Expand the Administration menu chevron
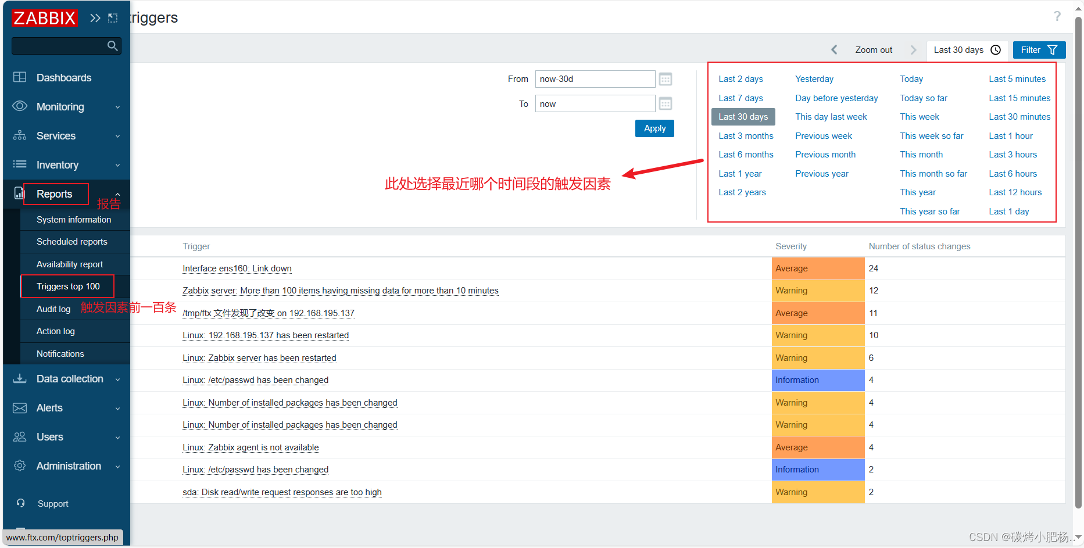 pyautogui.click(x=117, y=467)
